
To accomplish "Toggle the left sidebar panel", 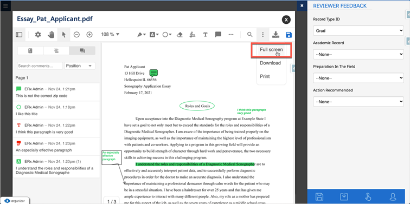I will (x=19, y=35).
